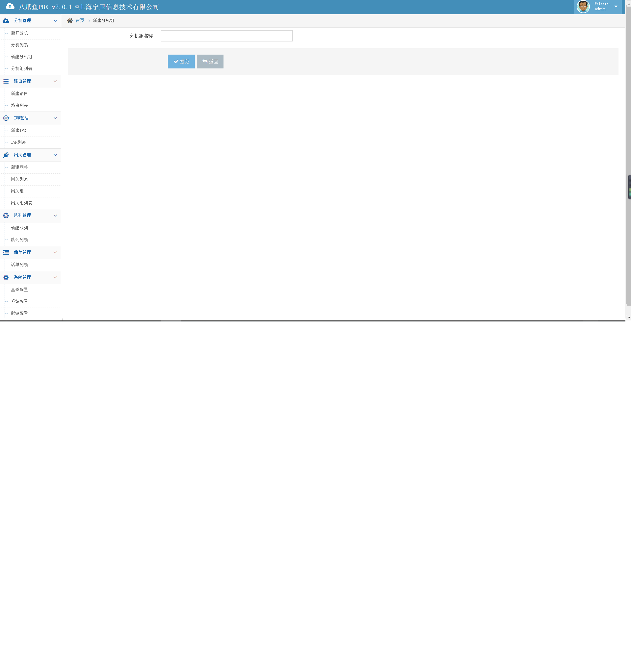Collapse the 分机管理 section chevron
Viewport: 631px width, 658px height.
coord(55,21)
